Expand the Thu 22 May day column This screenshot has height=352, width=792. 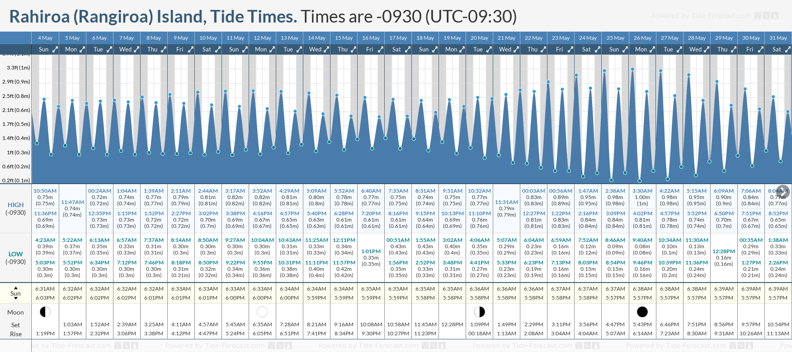pos(543,50)
